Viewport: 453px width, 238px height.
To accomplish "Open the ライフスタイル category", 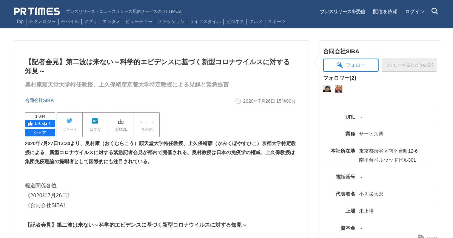I will pos(205,22).
